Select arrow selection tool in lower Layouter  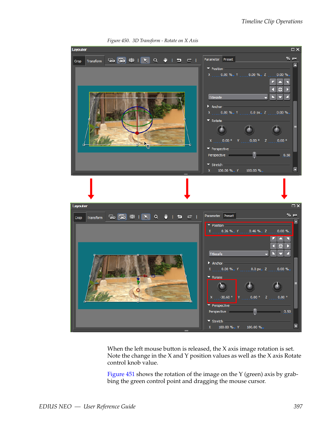(x=146, y=217)
